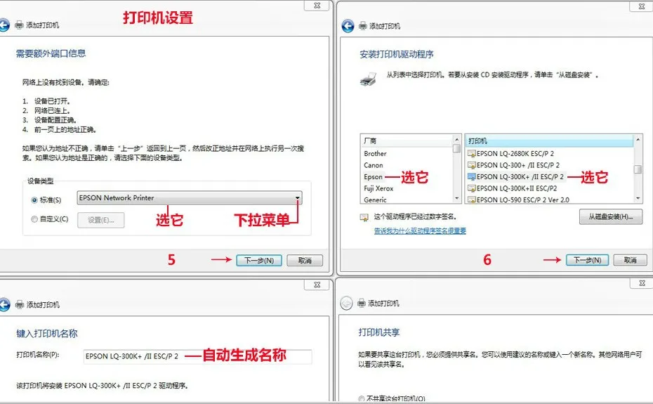Image resolution: width=653 pixels, height=404 pixels.
Task: Click 下一步(N) in the port info window
Action: coord(259,261)
